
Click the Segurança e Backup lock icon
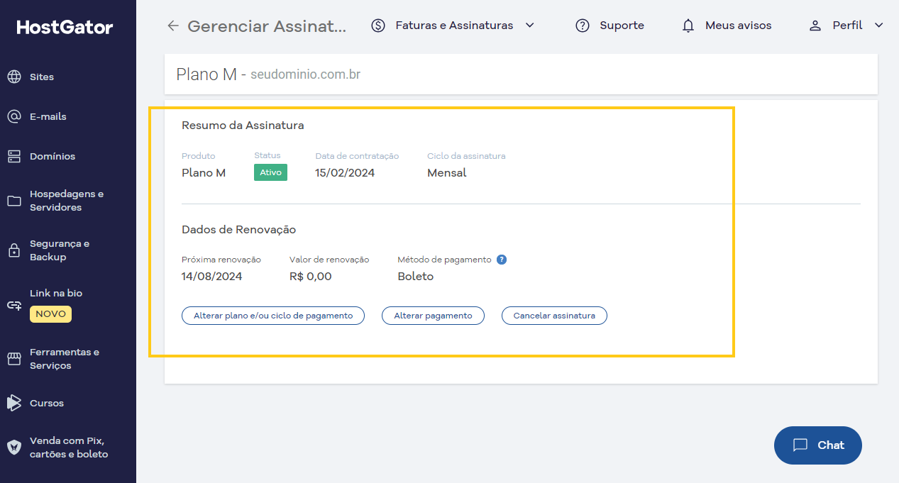click(14, 250)
